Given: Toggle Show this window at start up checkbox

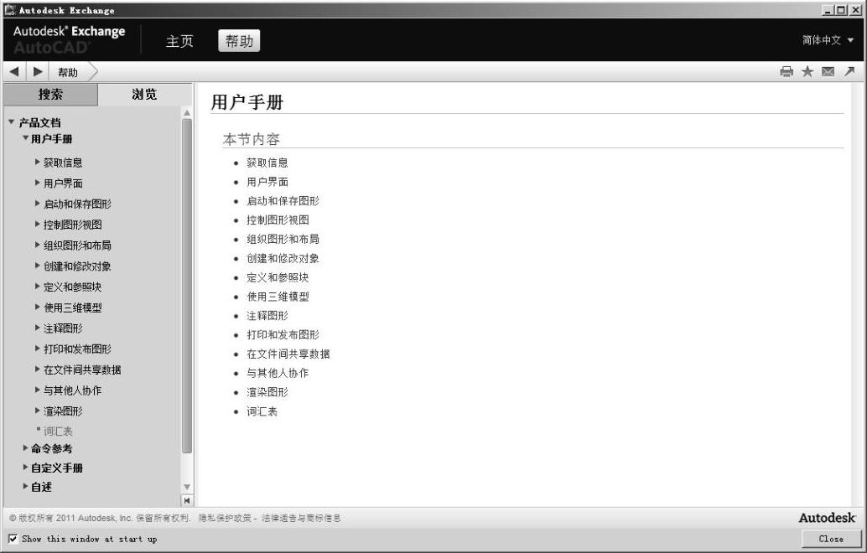Looking at the screenshot, I should (x=13, y=539).
